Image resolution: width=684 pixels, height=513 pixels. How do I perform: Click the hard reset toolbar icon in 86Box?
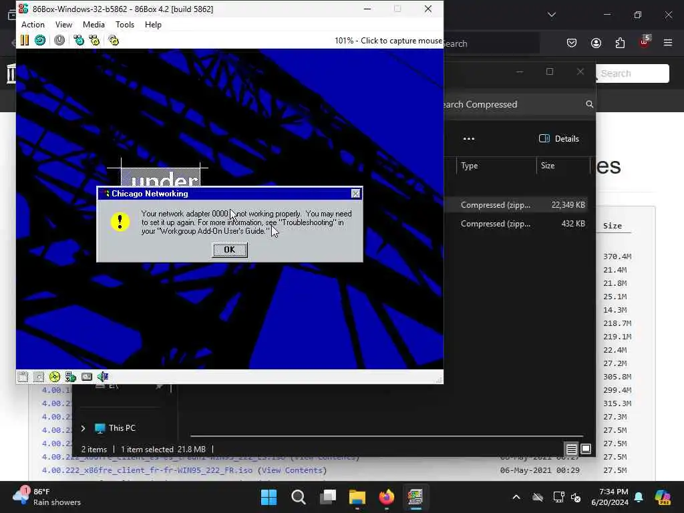40,41
